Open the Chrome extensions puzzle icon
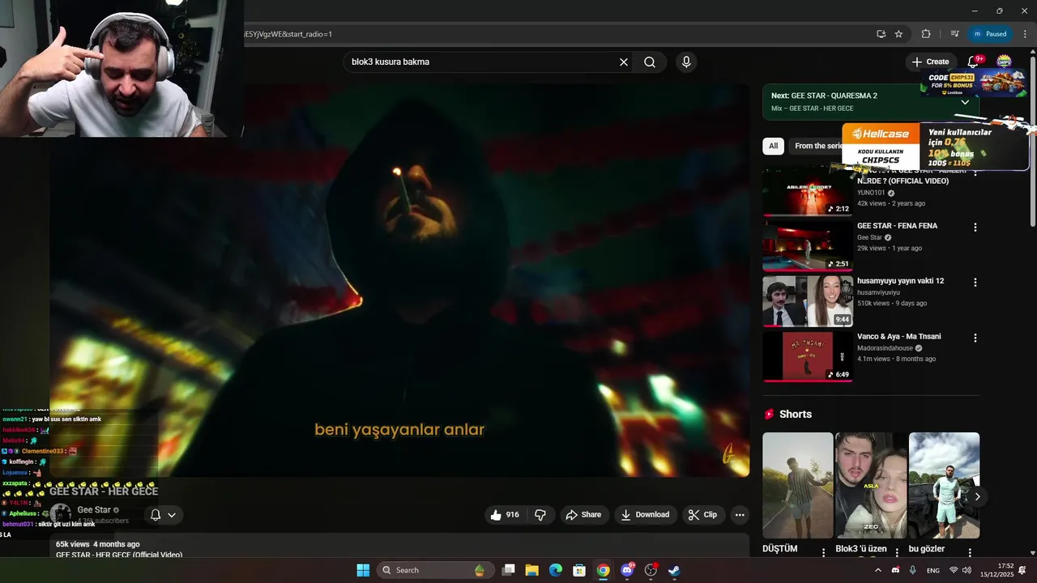Image resolution: width=1037 pixels, height=583 pixels. 926,34
